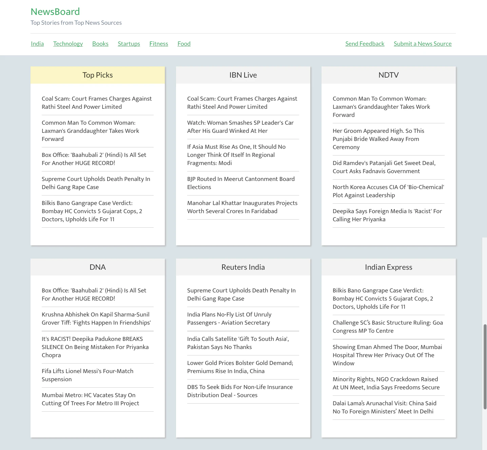Viewport: 487px width, 450px height.
Task: Read the Lionel Messi suspension story on DNA
Action: point(87,375)
